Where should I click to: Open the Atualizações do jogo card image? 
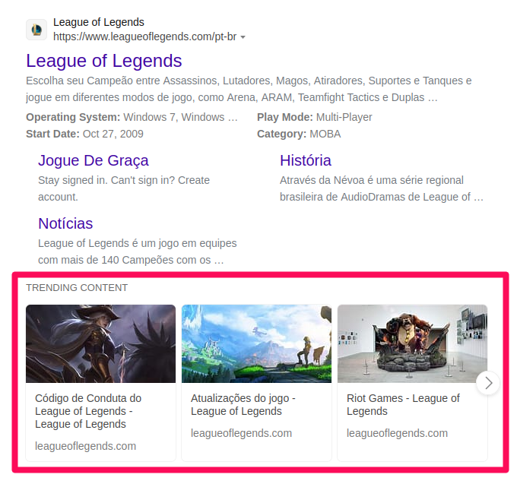tap(256, 343)
